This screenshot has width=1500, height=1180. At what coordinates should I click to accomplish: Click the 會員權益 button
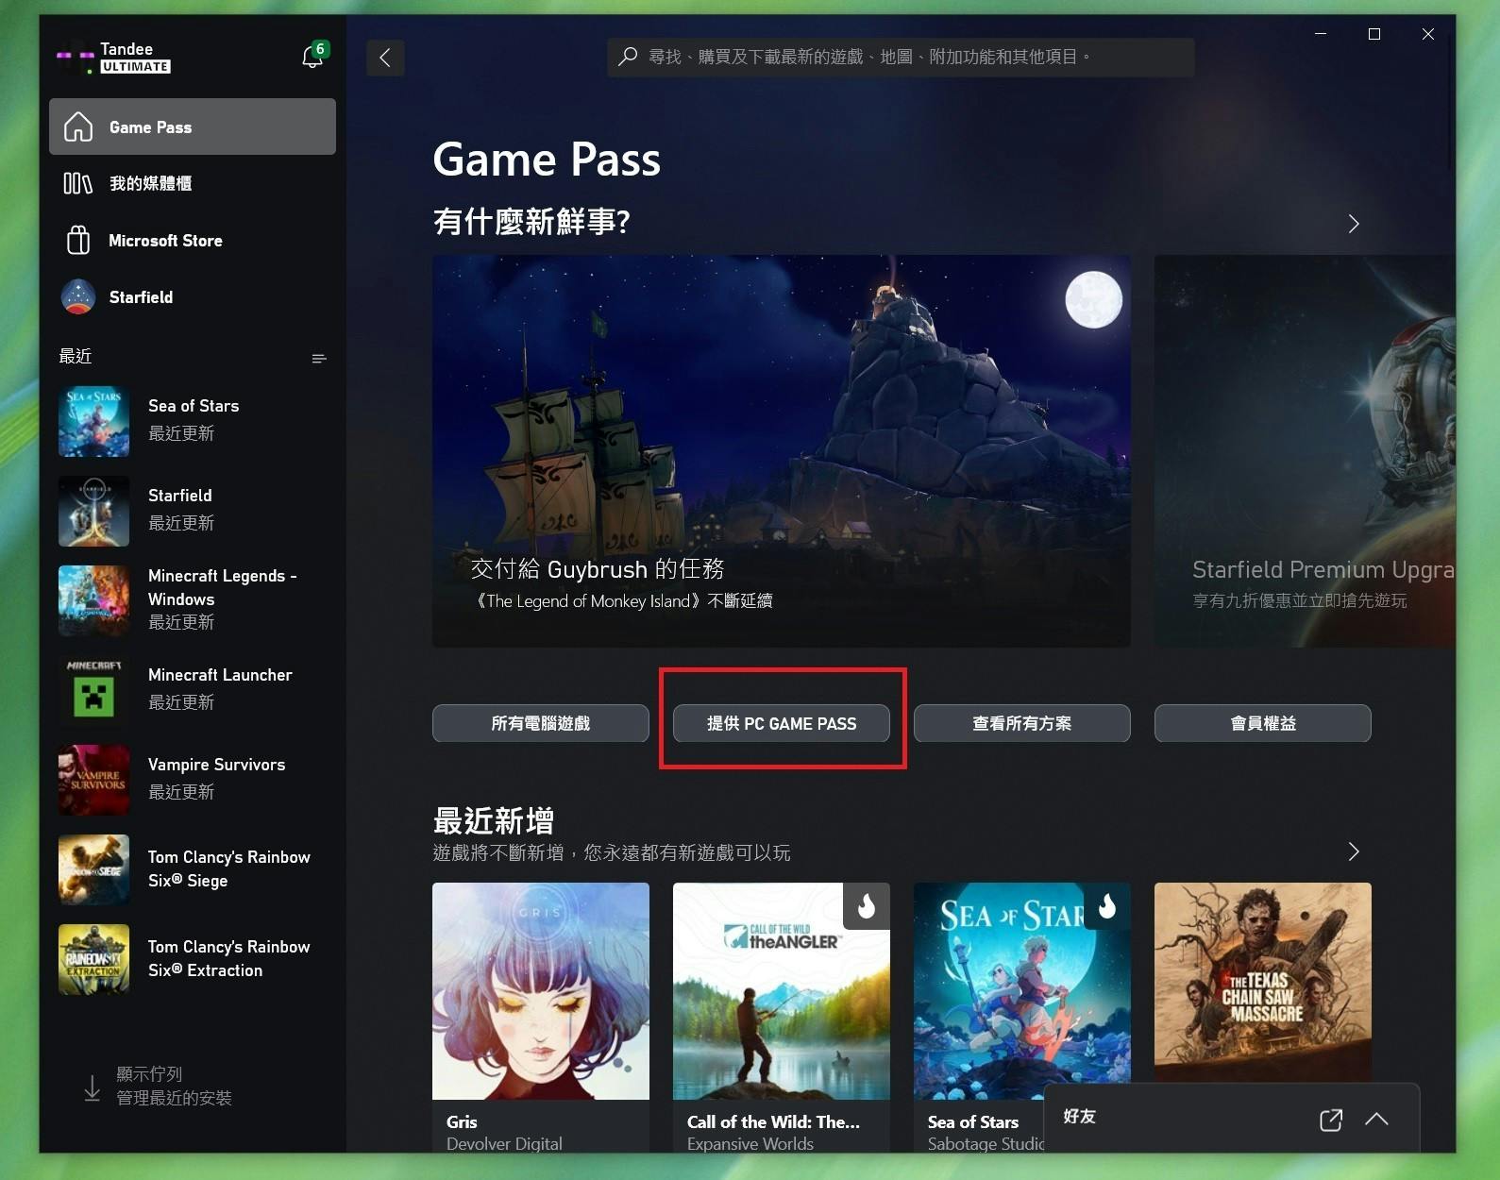click(x=1263, y=723)
